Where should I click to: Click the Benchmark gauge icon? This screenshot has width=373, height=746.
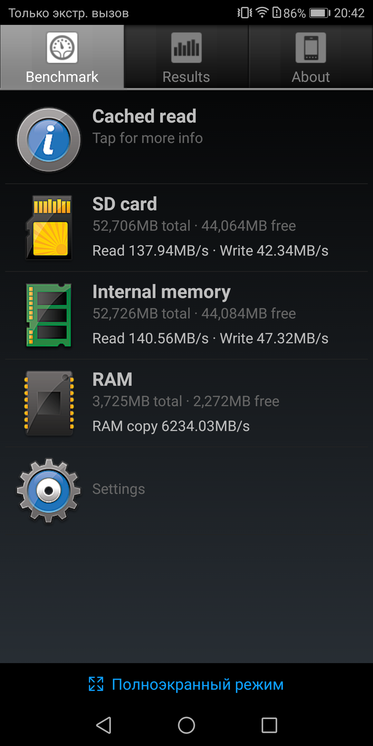tap(62, 48)
